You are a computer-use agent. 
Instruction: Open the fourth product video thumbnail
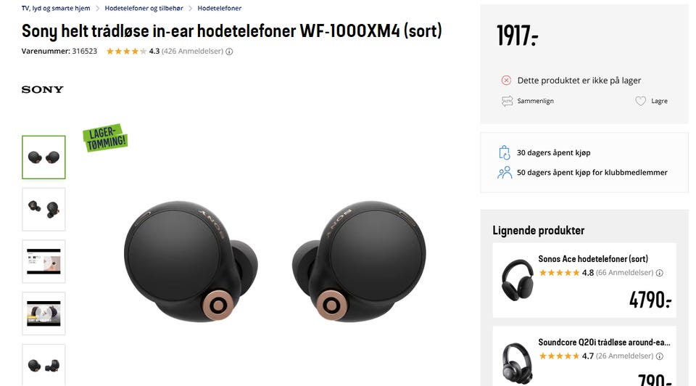(43, 313)
